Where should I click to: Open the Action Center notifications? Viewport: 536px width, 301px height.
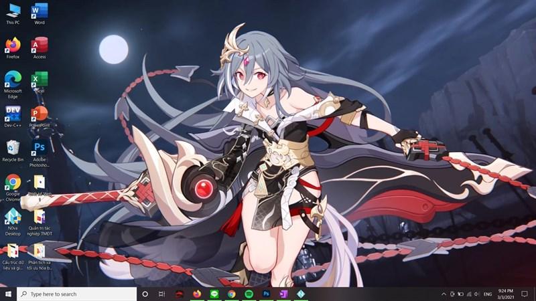point(525,294)
